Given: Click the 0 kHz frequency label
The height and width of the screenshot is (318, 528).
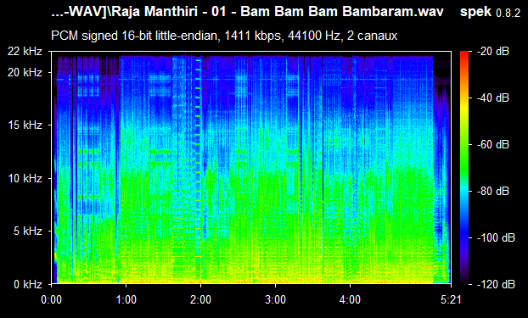Looking at the screenshot, I should click(28, 284).
